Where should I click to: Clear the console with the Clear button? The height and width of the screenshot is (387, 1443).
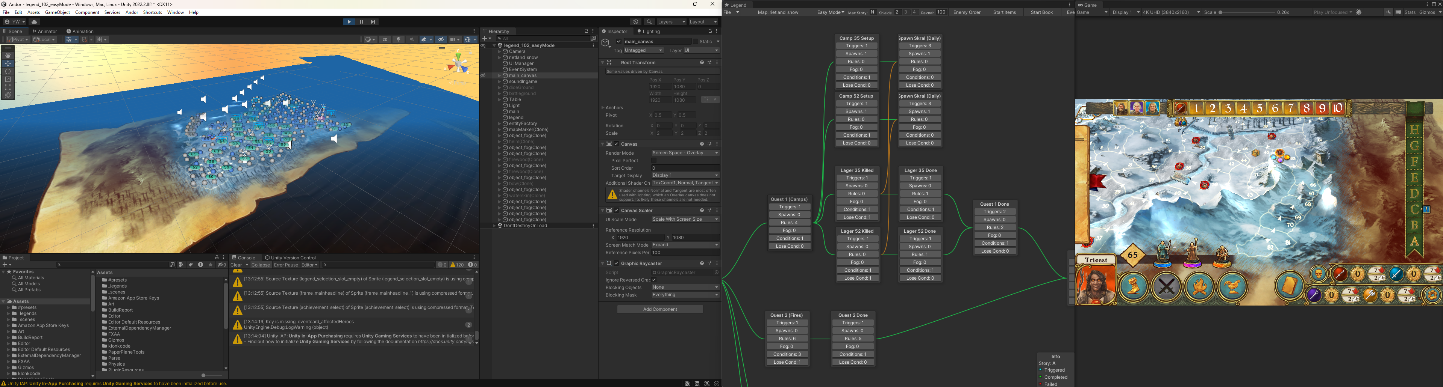tap(236, 265)
